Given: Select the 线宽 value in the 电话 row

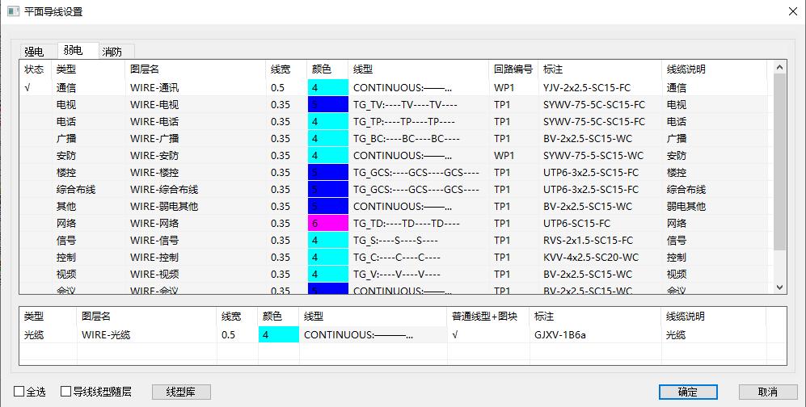Looking at the screenshot, I should (281, 121).
